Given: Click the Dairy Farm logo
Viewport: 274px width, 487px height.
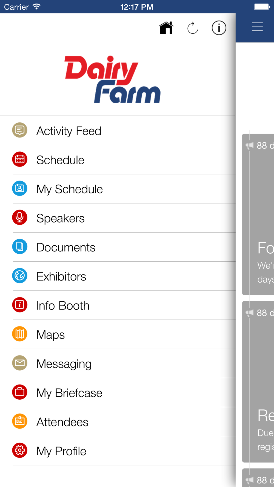Looking at the screenshot, I should point(112,79).
